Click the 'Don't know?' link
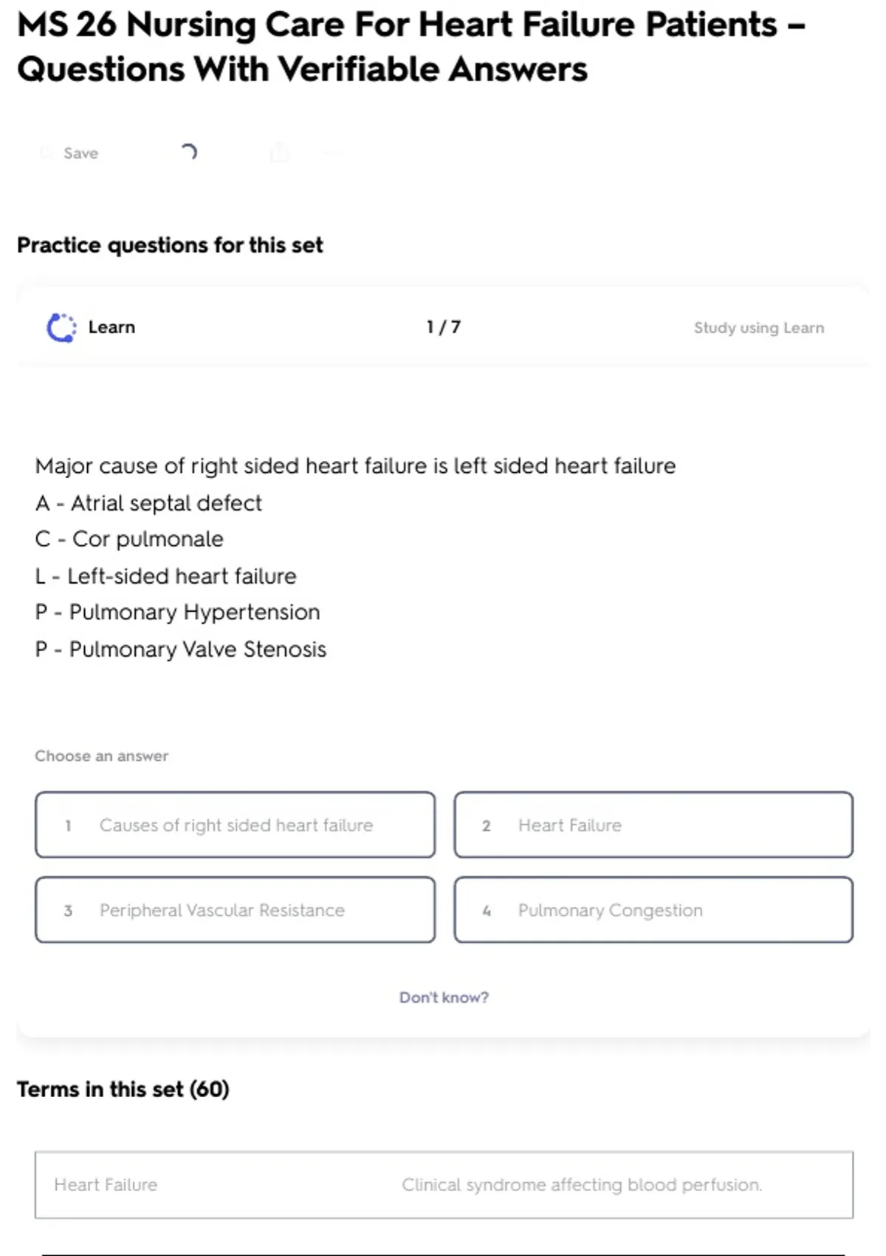This screenshot has width=886, height=1256. pyautogui.click(x=444, y=997)
